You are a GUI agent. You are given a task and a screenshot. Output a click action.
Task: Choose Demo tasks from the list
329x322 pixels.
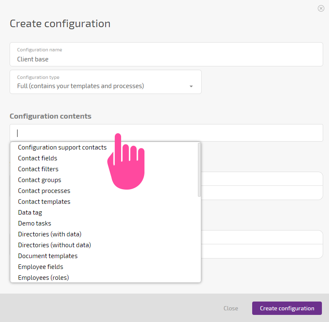pos(35,223)
